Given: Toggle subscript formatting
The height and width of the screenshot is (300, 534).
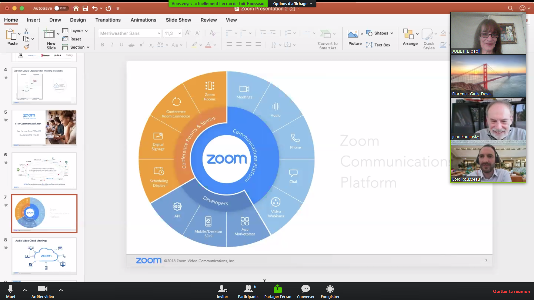Looking at the screenshot, I should (151, 45).
